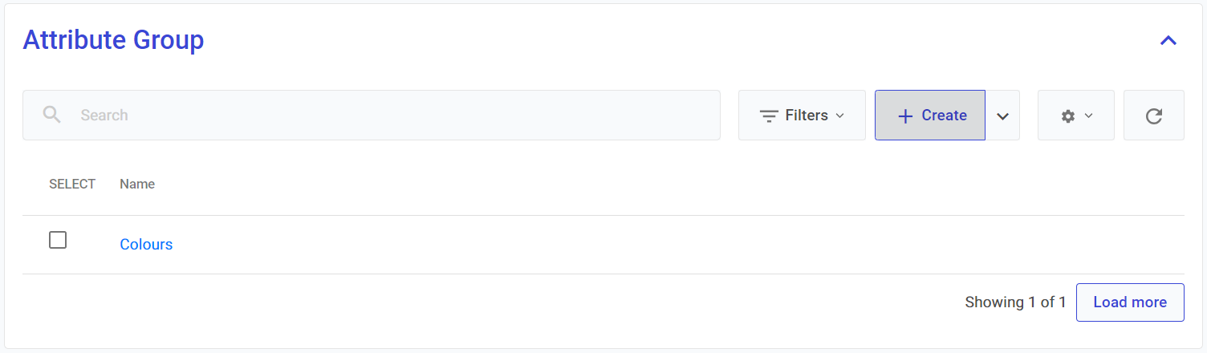Click the settings gear icon
1207x353 pixels.
pyautogui.click(x=1067, y=116)
